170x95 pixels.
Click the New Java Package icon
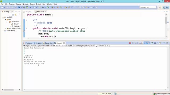[x=58, y=7]
